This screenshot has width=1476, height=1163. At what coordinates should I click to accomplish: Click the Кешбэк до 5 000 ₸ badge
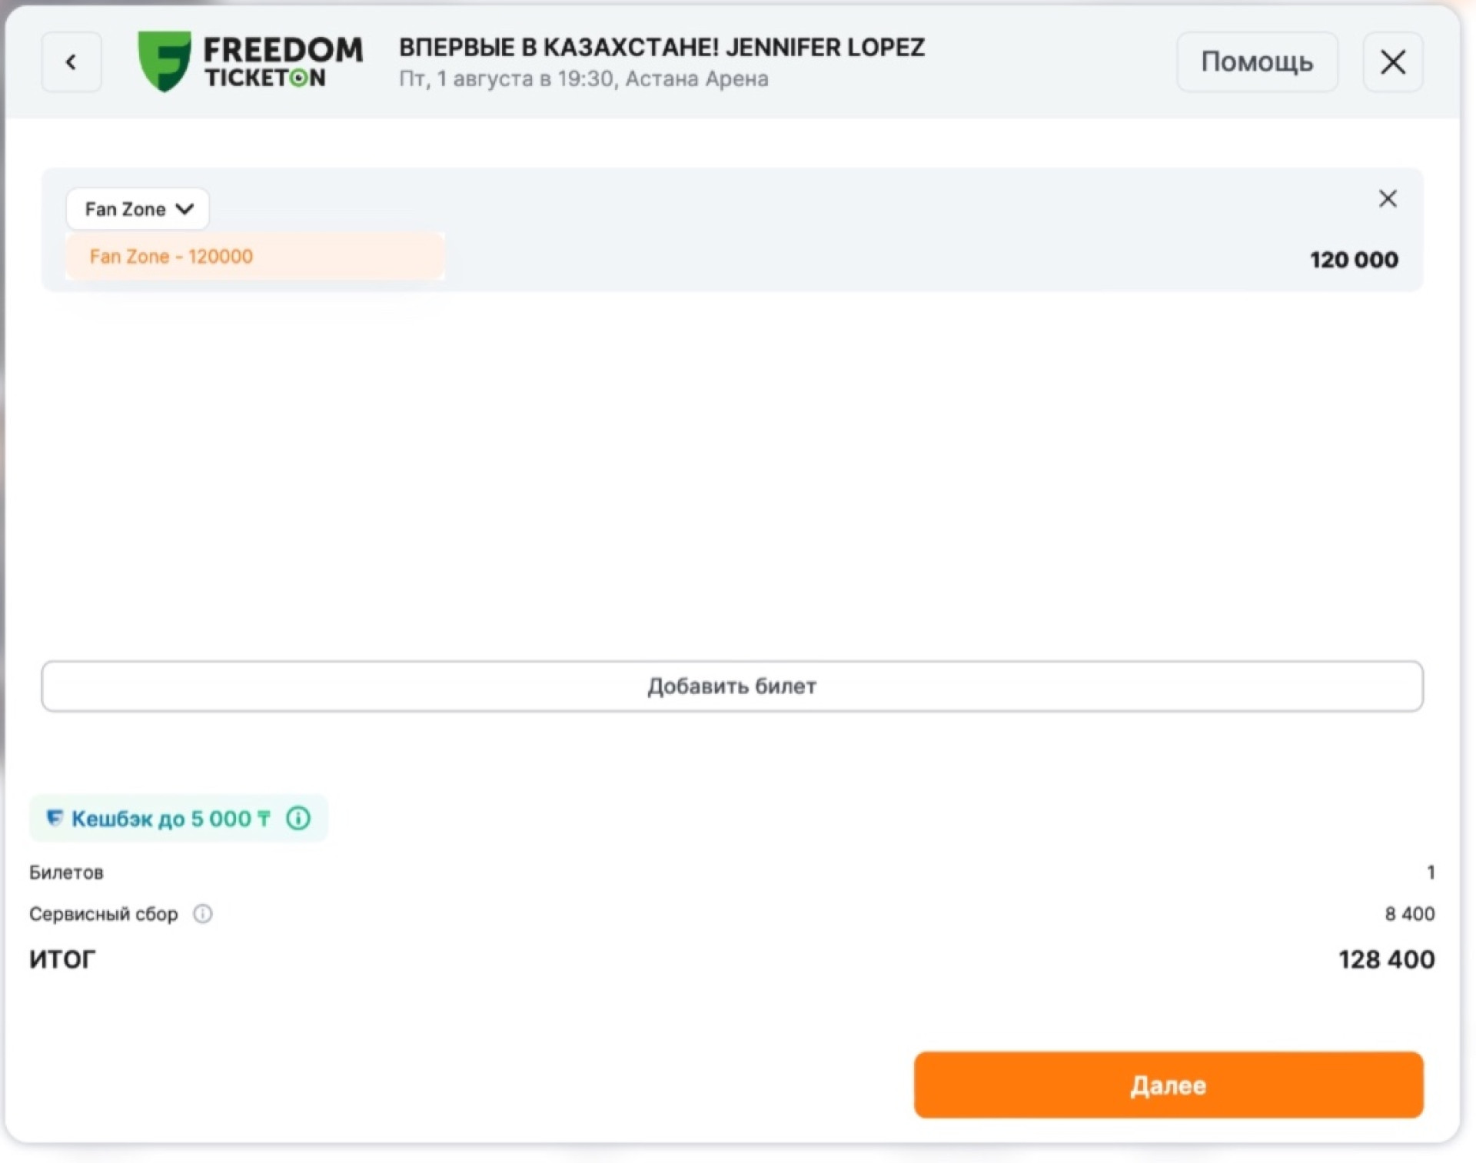tap(178, 818)
